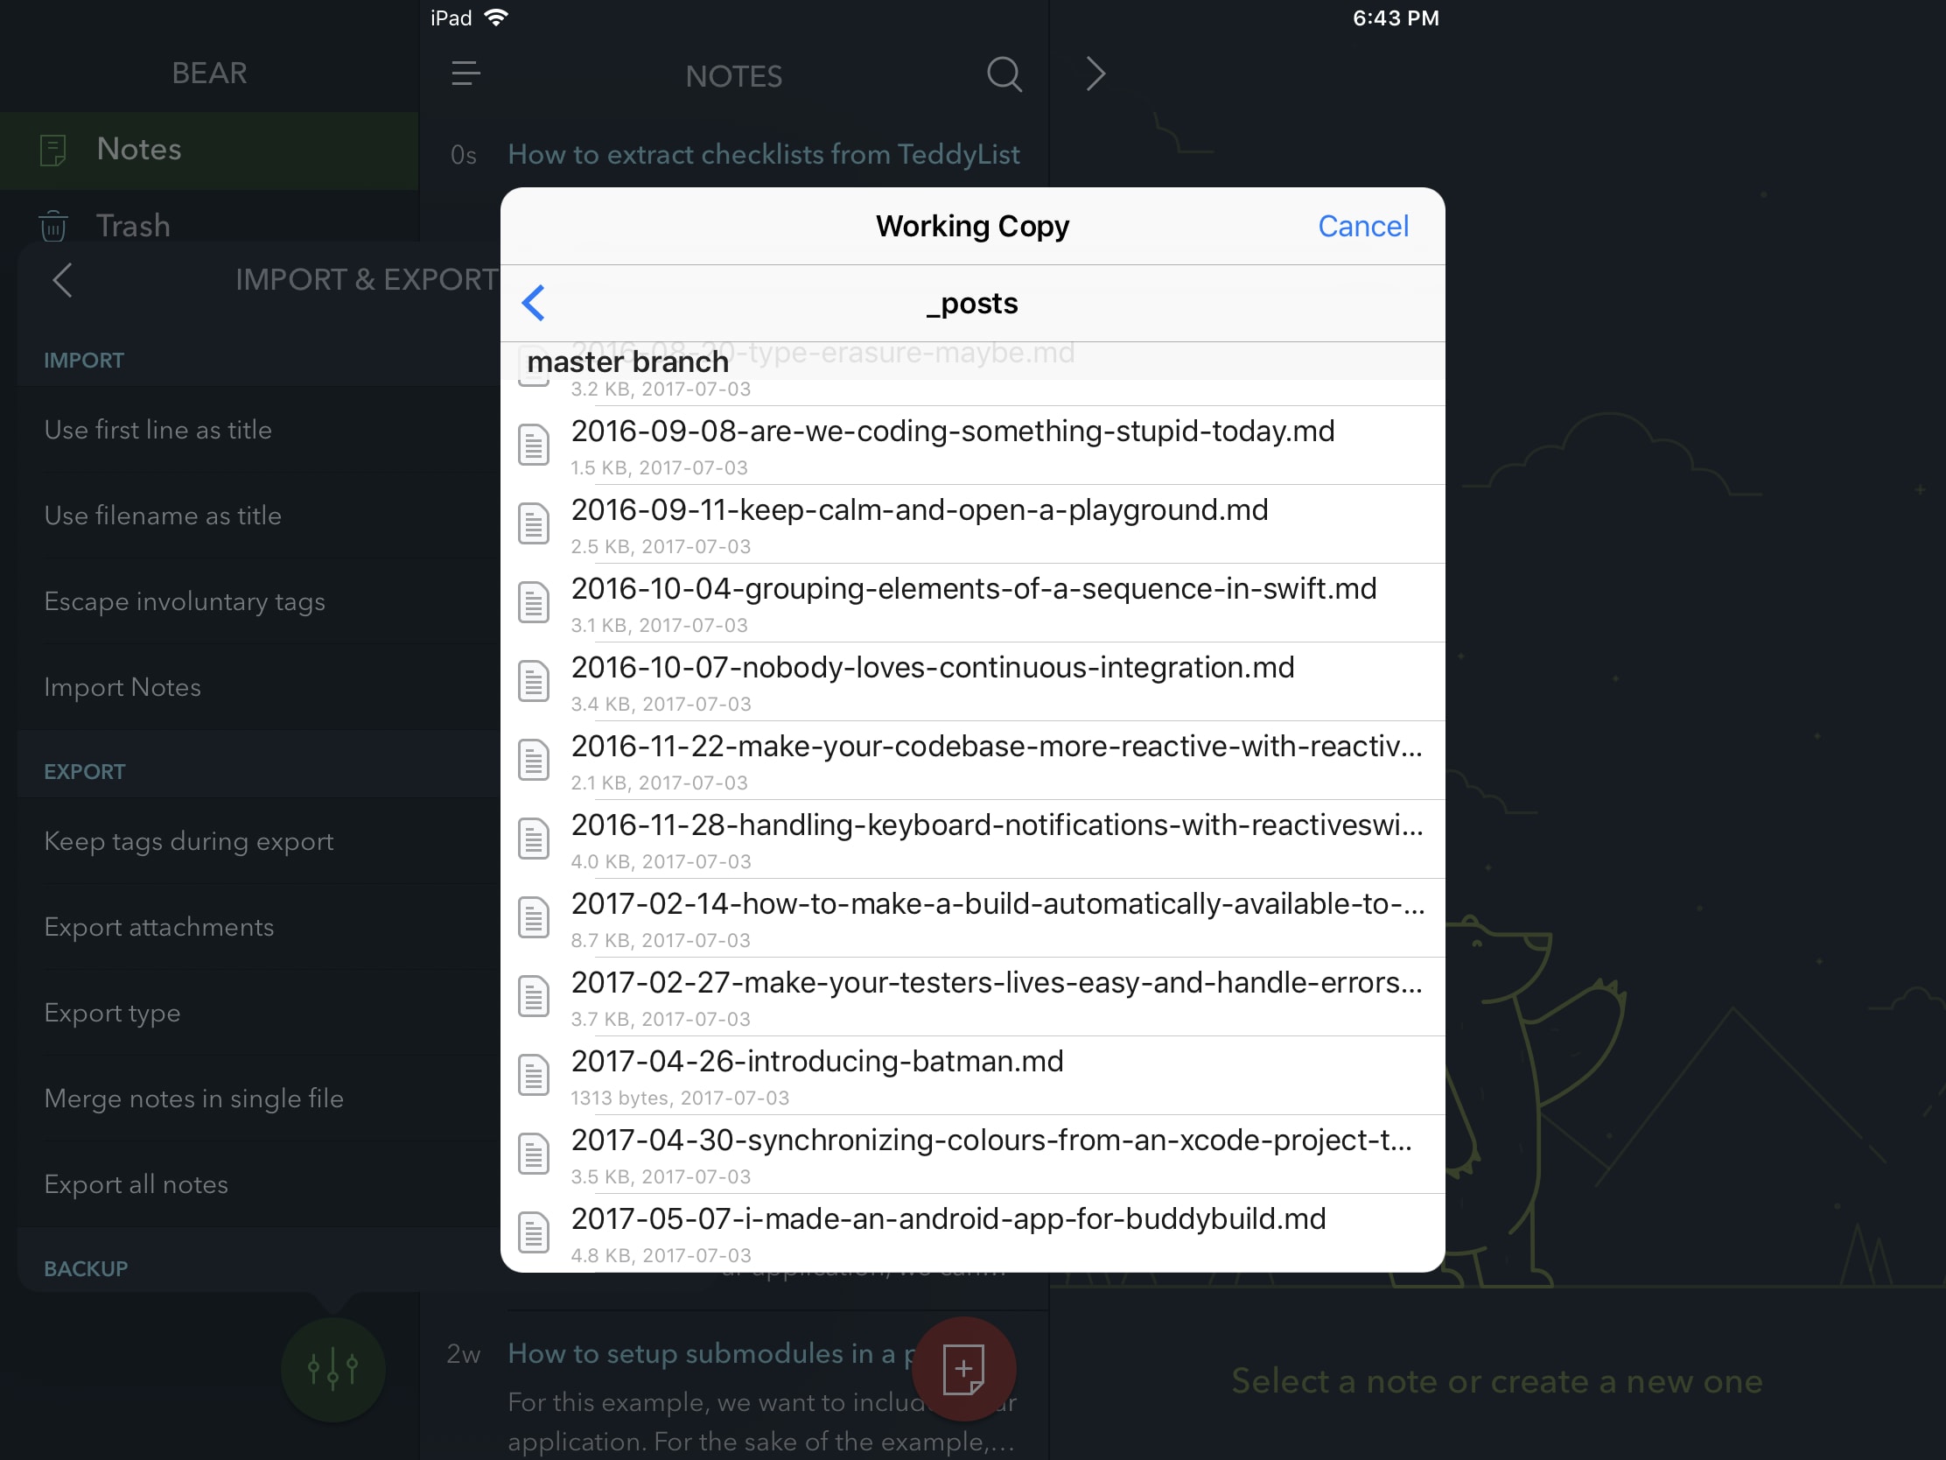Expand the BACKUP section
This screenshot has width=1946, height=1460.
coord(86,1267)
